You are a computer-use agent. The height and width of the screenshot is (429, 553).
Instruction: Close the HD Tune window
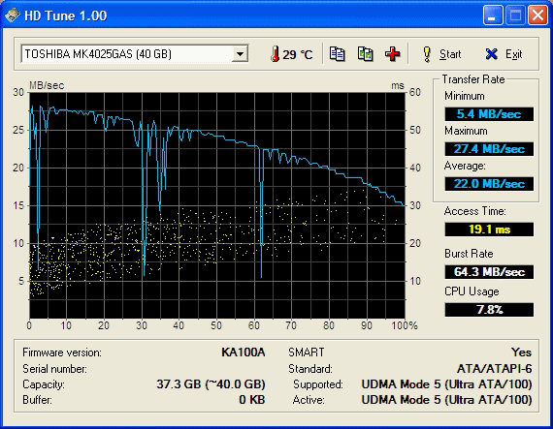537,15
